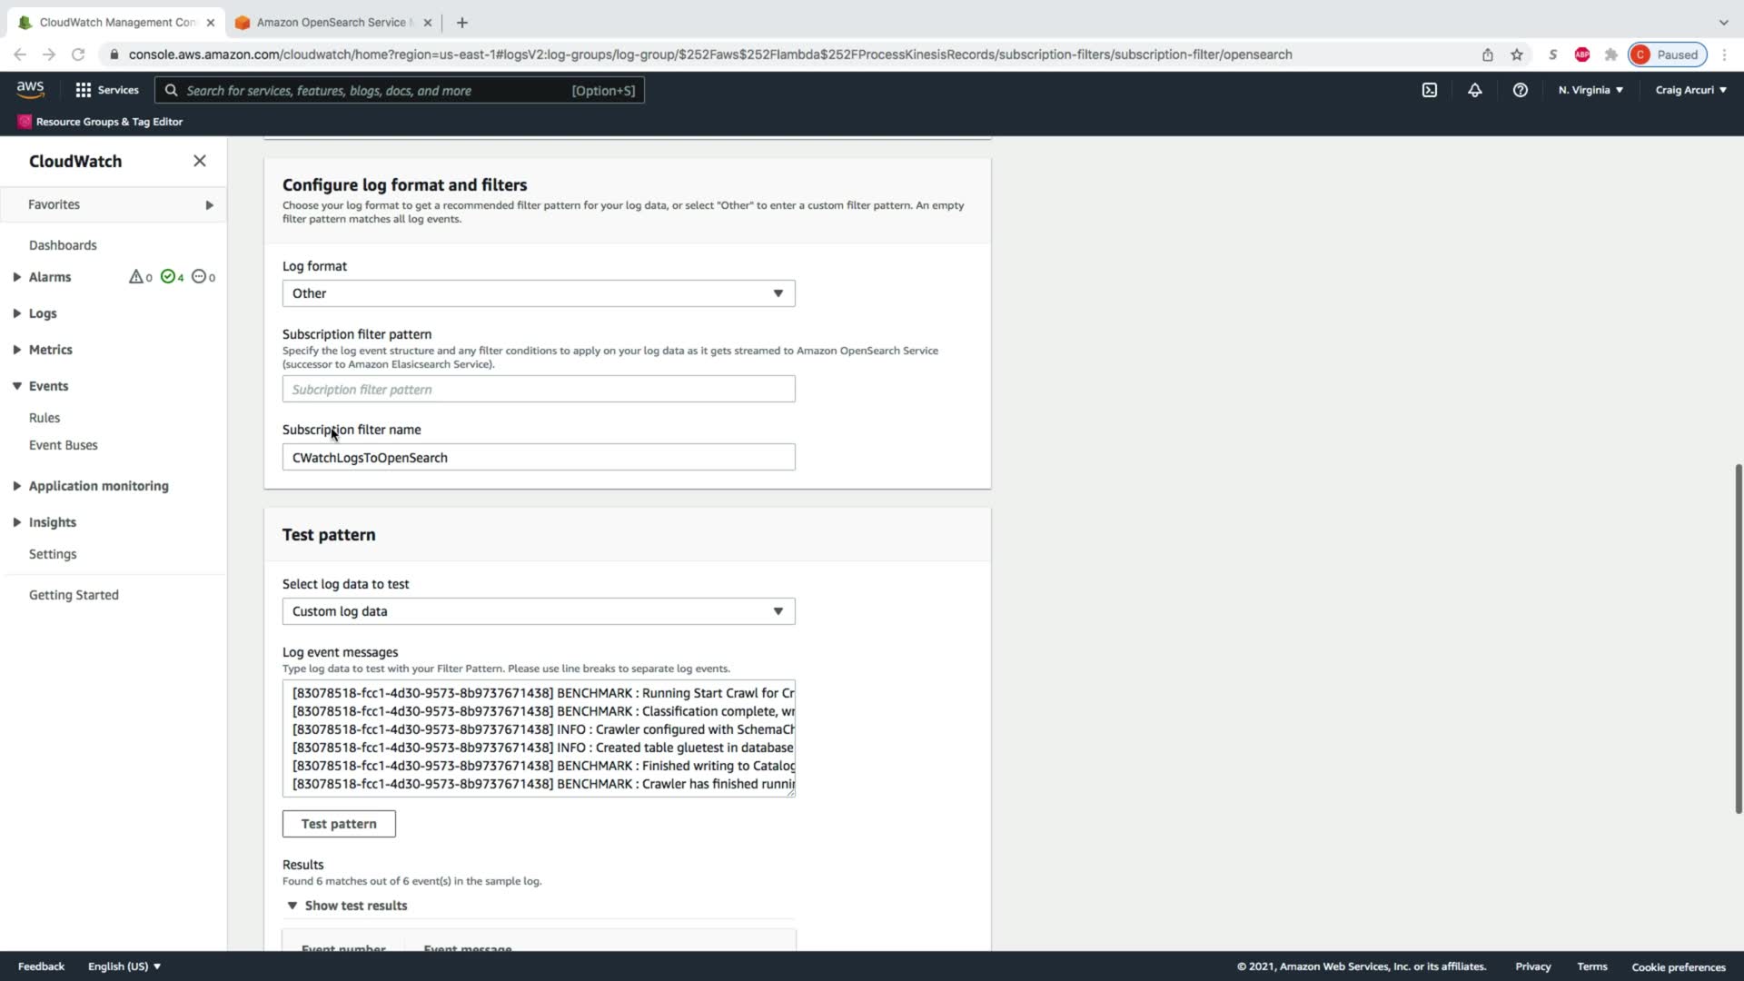Reload the browser page
This screenshot has width=1744, height=981.
tap(78, 54)
